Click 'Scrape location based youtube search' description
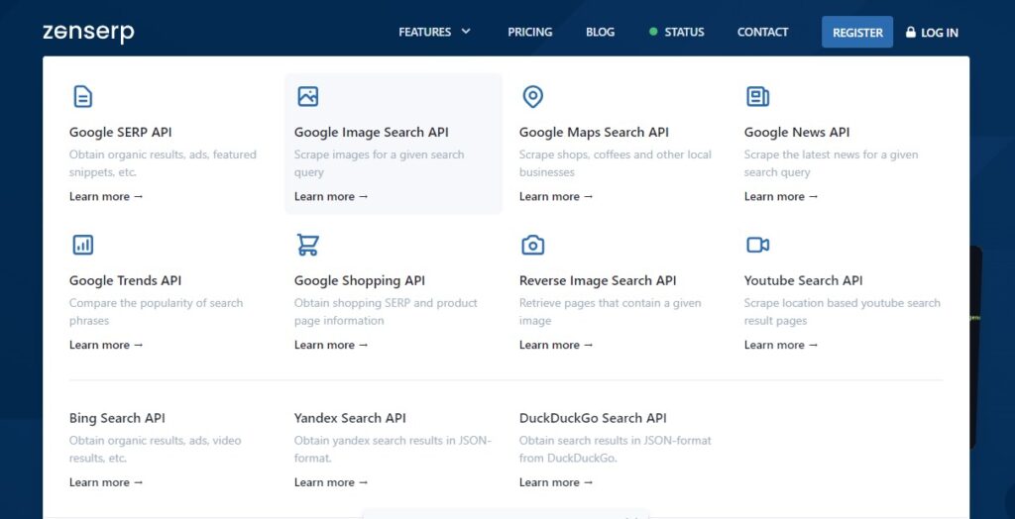Image resolution: width=1015 pixels, height=519 pixels. click(x=843, y=312)
